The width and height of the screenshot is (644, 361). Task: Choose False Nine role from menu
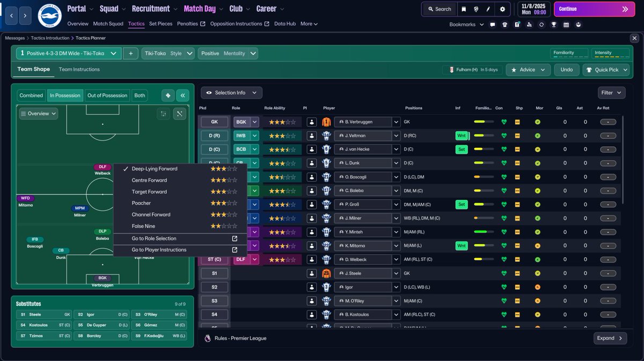click(x=180, y=226)
